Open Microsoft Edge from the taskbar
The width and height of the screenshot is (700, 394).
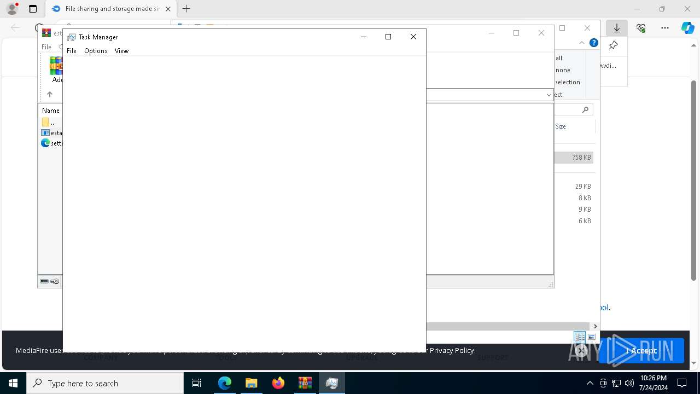point(225,383)
